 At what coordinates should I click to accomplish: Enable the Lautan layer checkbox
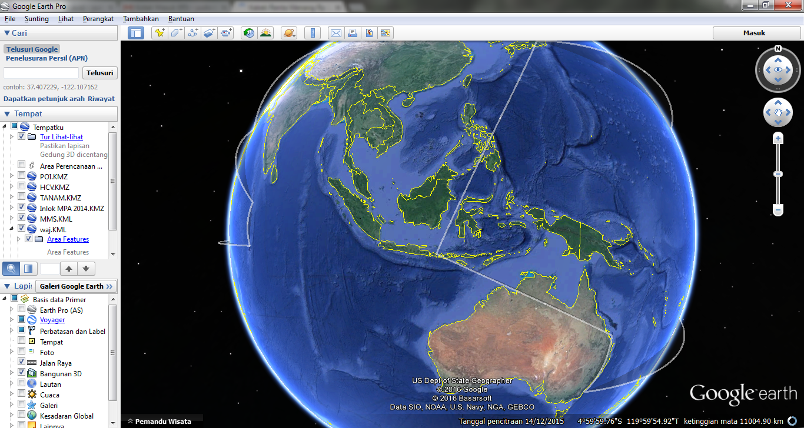point(22,383)
